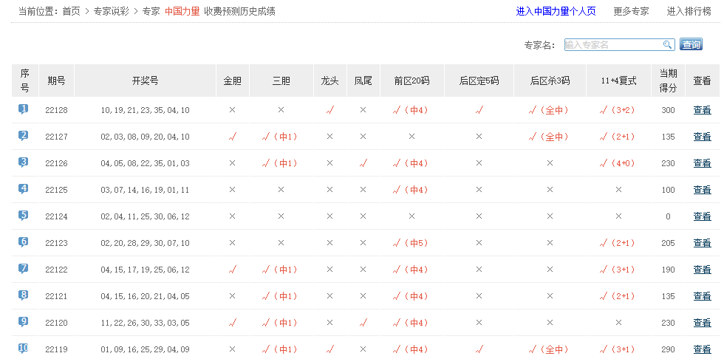Click rank badge number 6
The height and width of the screenshot is (356, 724).
pyautogui.click(x=24, y=242)
